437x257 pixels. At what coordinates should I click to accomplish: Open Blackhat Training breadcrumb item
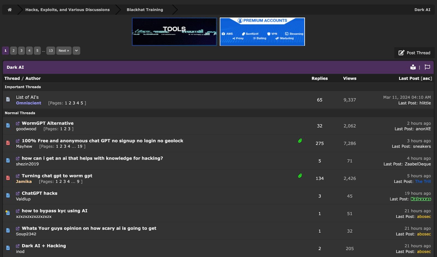[x=145, y=10]
